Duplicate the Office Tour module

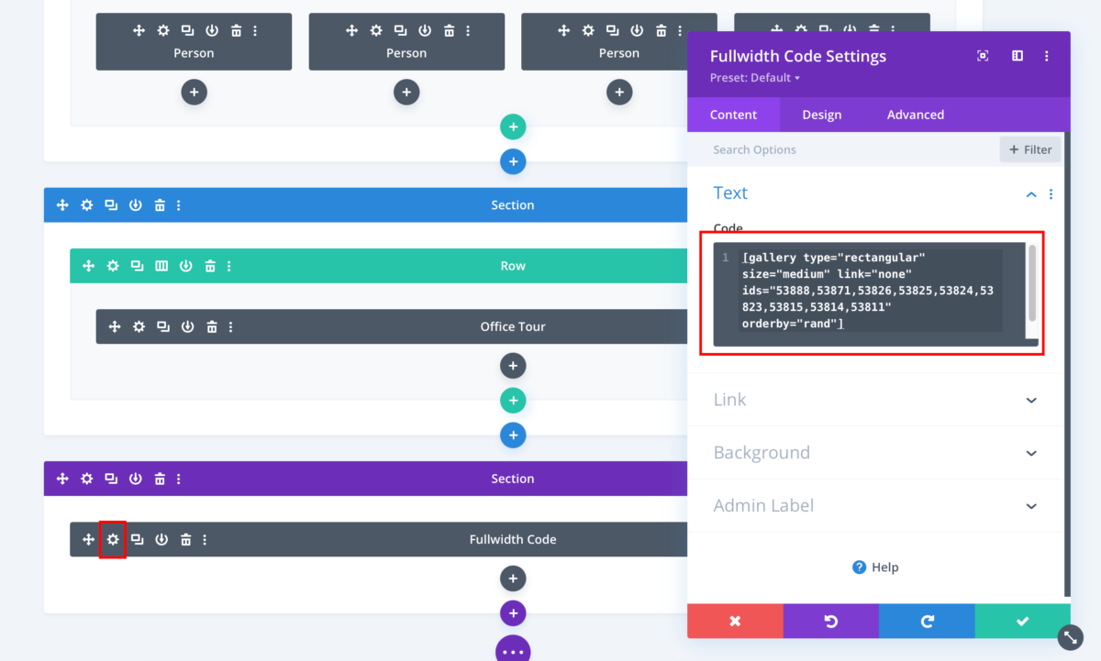pyautogui.click(x=163, y=326)
